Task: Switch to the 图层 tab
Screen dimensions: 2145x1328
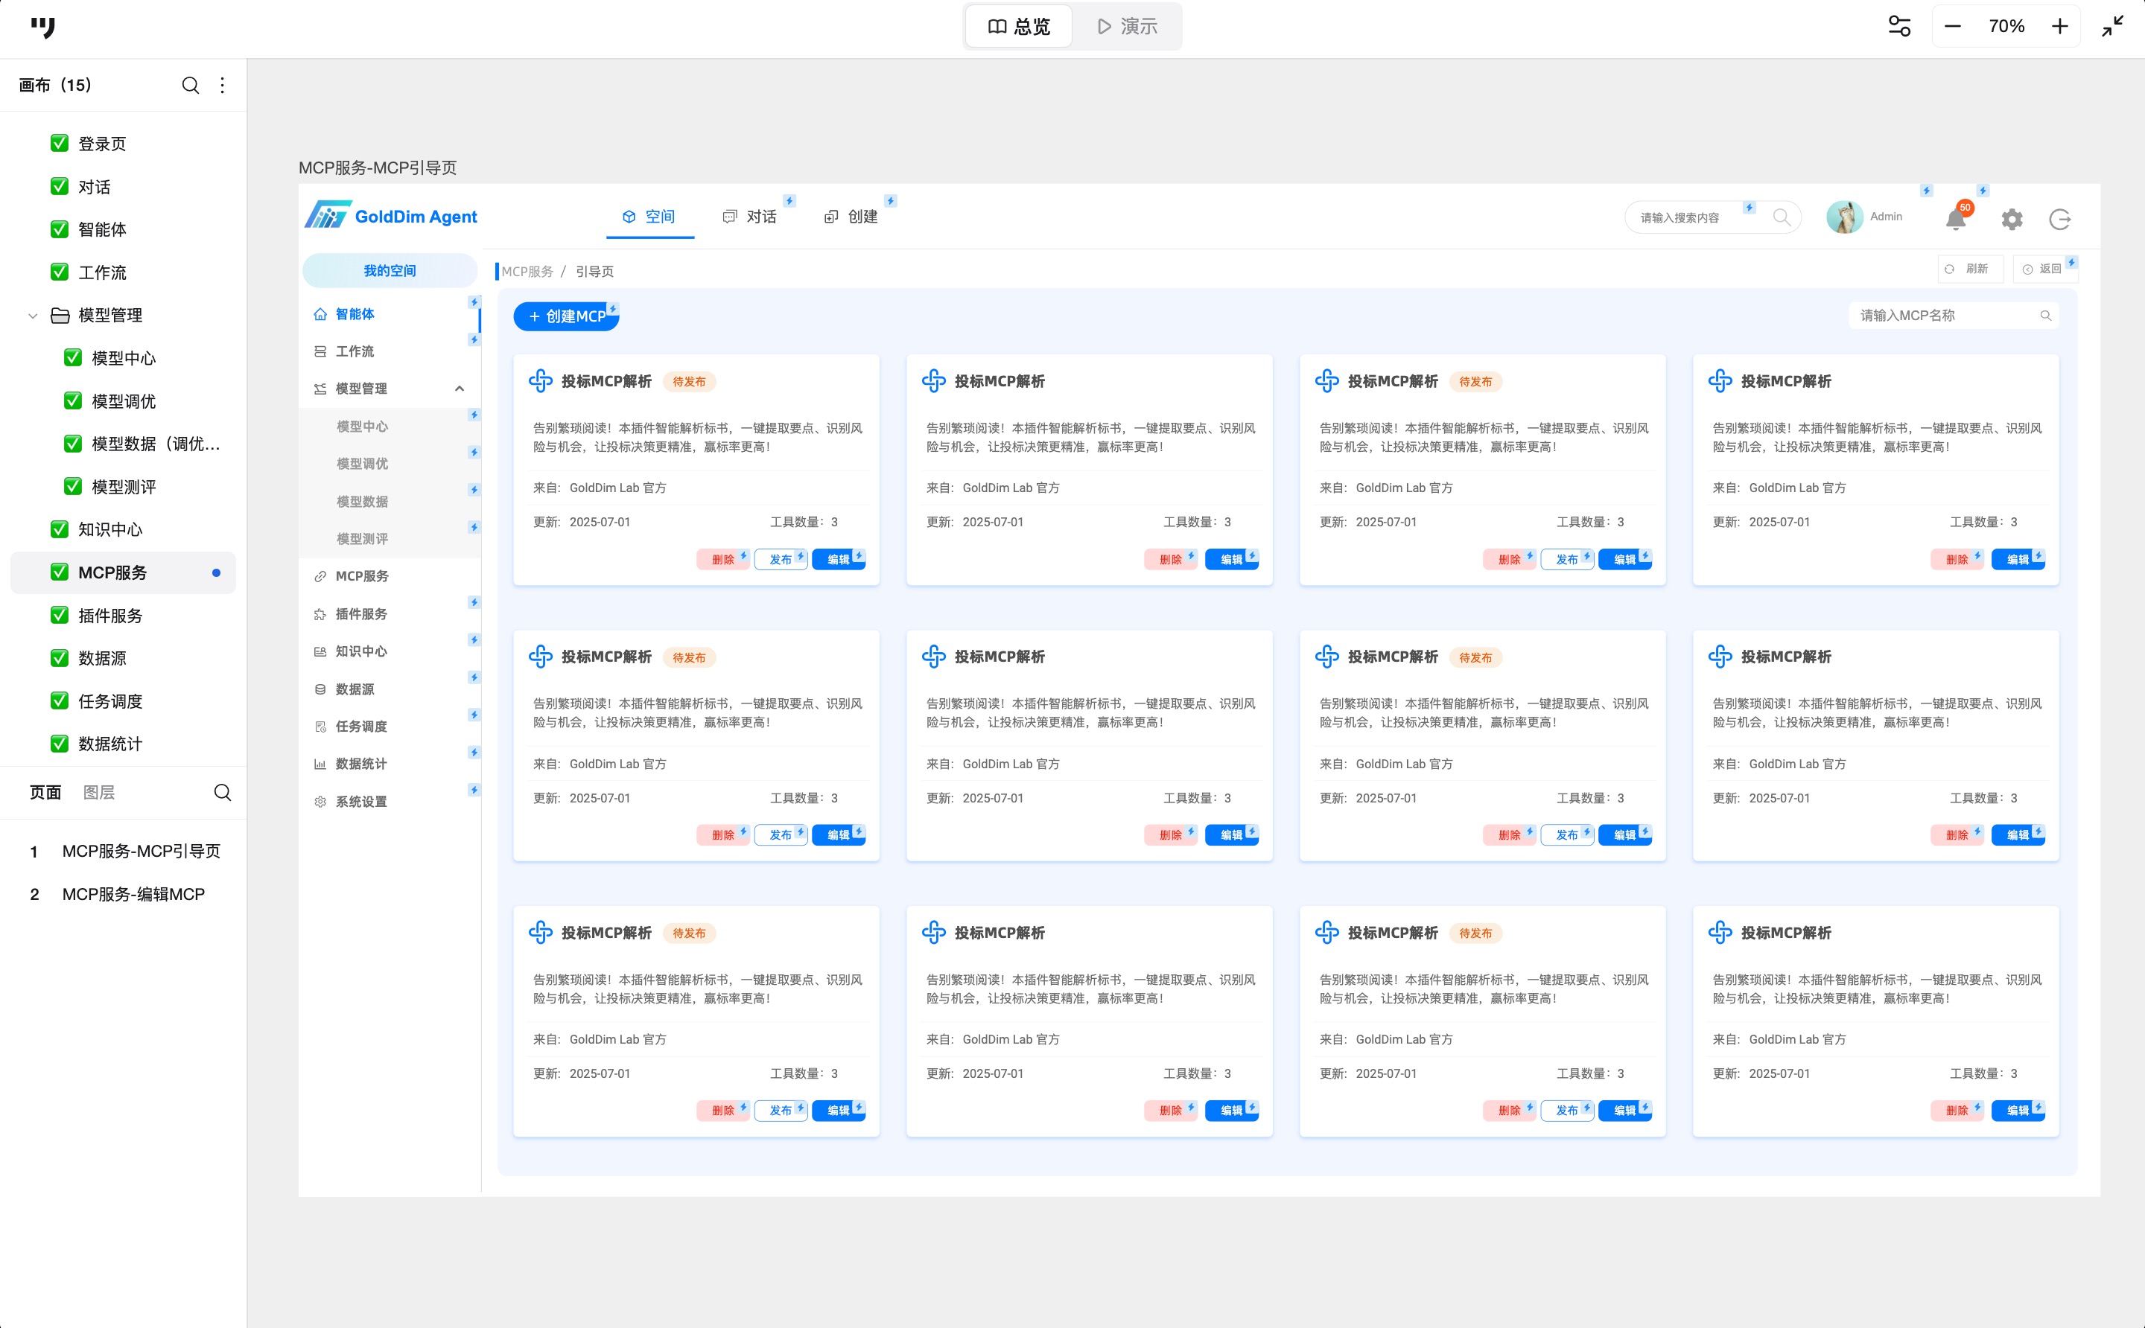Action: [x=98, y=792]
